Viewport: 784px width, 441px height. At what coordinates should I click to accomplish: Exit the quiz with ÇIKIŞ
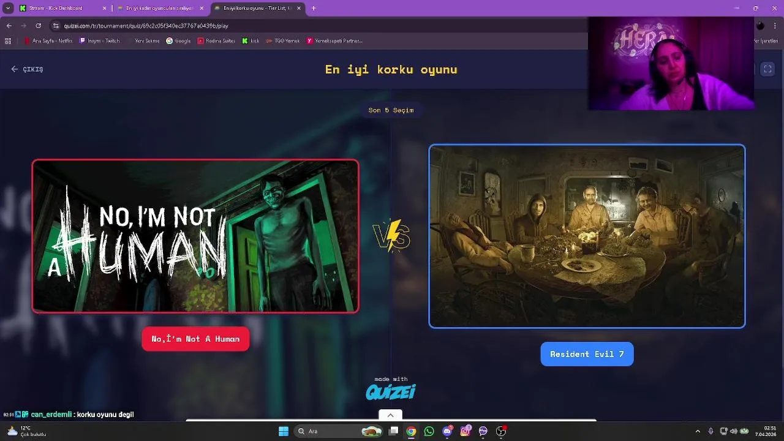click(27, 69)
